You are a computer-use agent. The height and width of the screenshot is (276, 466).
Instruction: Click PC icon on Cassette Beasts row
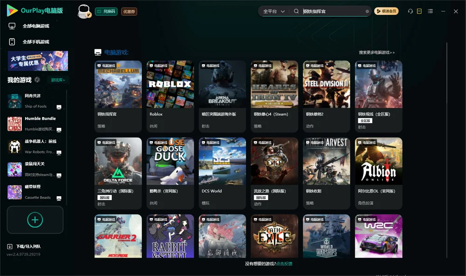(59, 199)
